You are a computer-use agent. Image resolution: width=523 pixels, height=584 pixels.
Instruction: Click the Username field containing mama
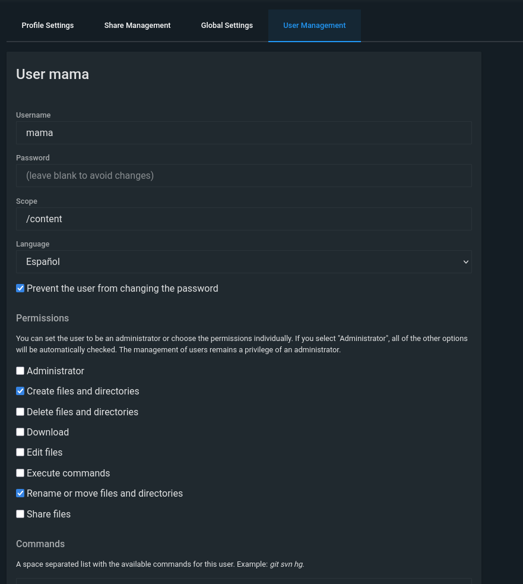click(244, 132)
